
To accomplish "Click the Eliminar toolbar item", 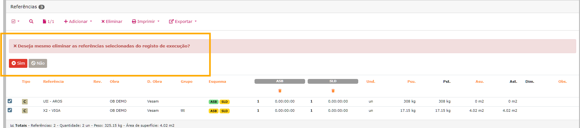I will point(112,21).
